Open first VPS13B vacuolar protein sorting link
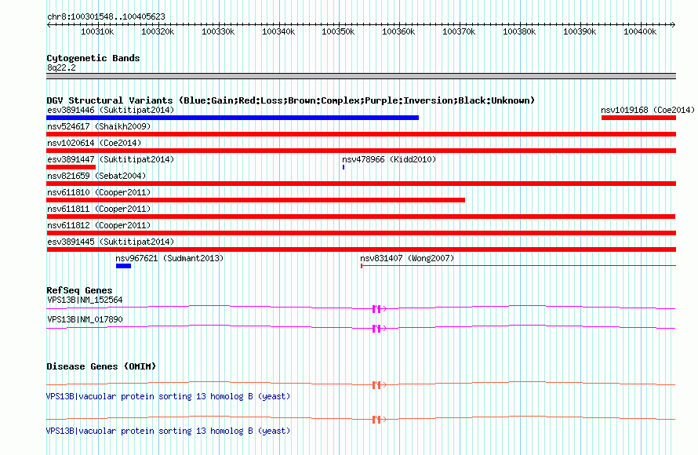This screenshot has width=698, height=455. click(169, 396)
